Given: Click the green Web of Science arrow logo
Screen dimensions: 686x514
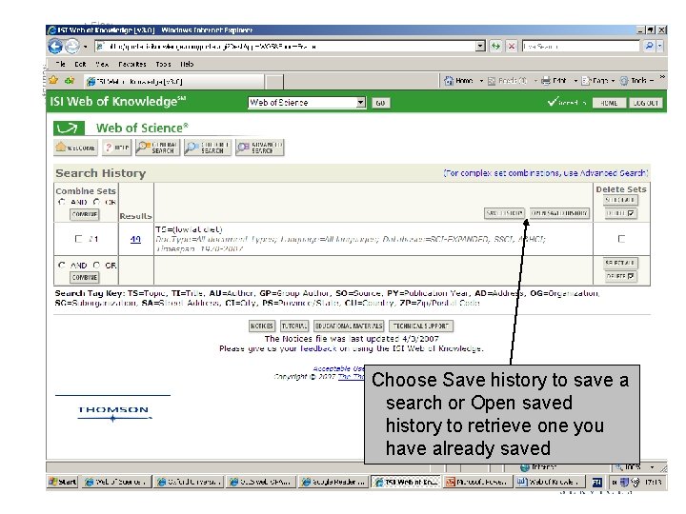Looking at the screenshot, I should [69, 128].
